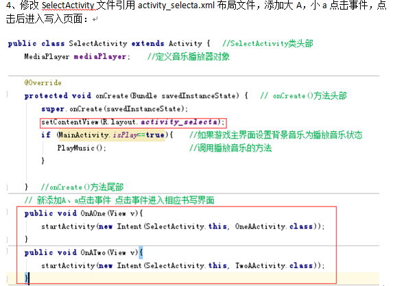Image resolution: width=393 pixels, height=286 pixels.
Task: Click the comment '// onCreate()方法头部'
Action: (303, 96)
